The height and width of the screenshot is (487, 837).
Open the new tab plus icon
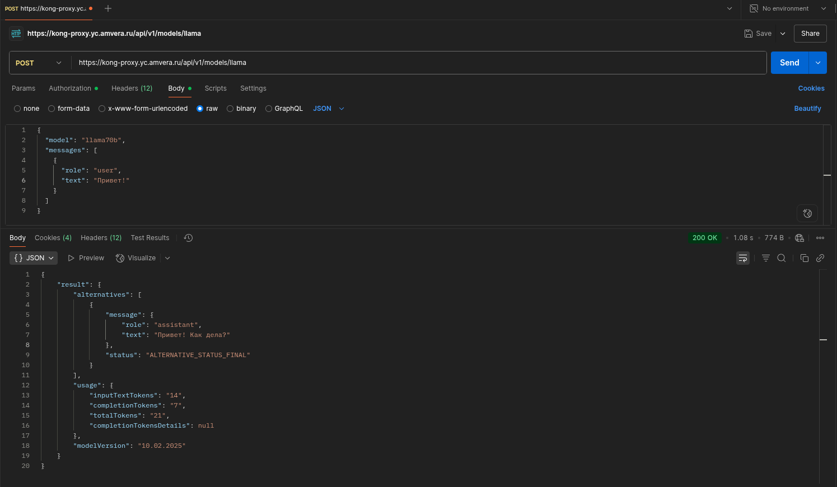[x=108, y=8]
